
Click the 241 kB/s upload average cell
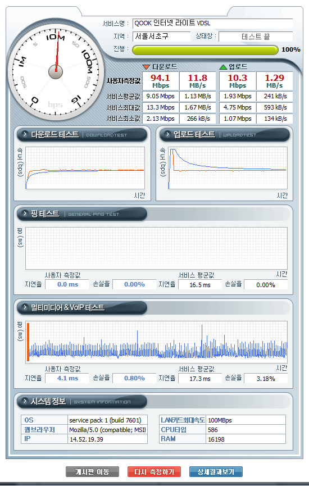[275, 96]
